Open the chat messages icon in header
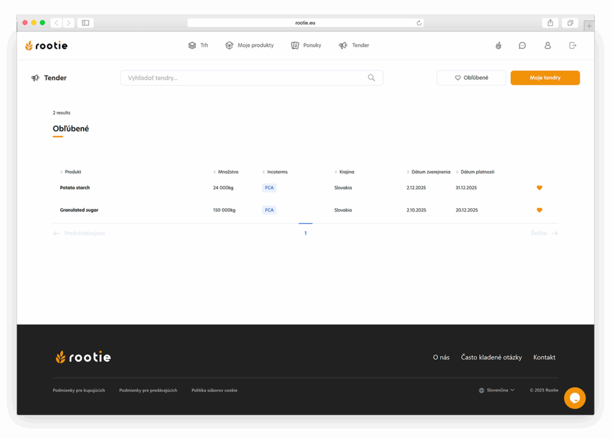Image resolution: width=612 pixels, height=438 pixels. coord(522,45)
